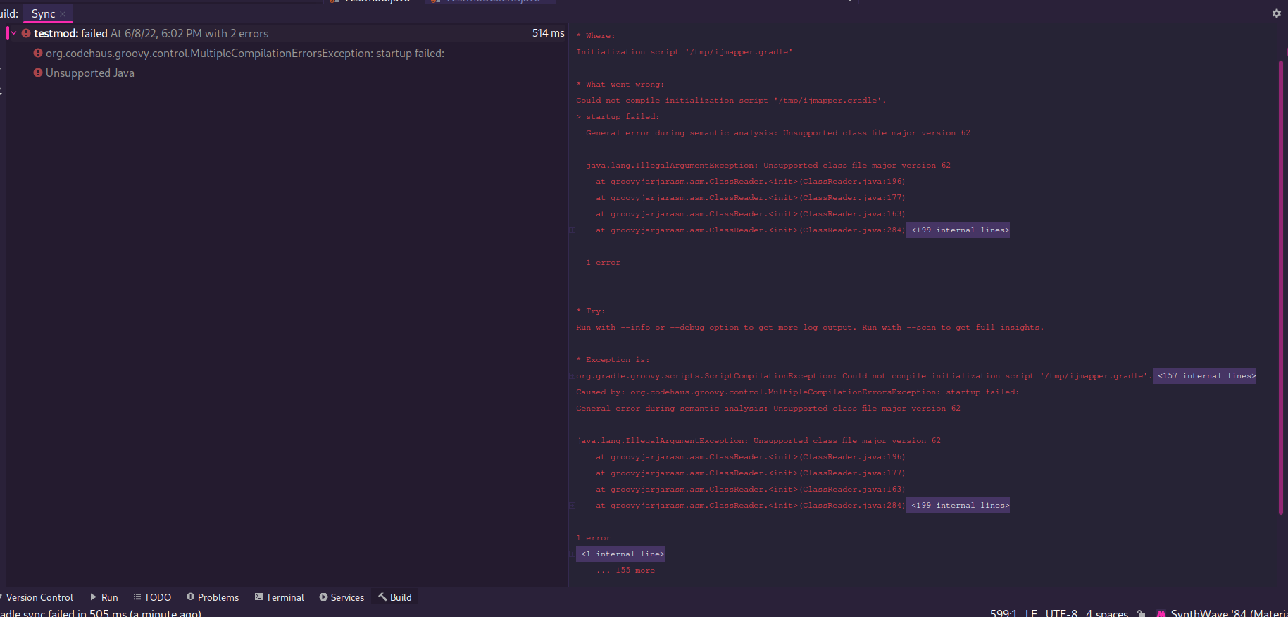Open the Version Control tool window

pos(39,597)
